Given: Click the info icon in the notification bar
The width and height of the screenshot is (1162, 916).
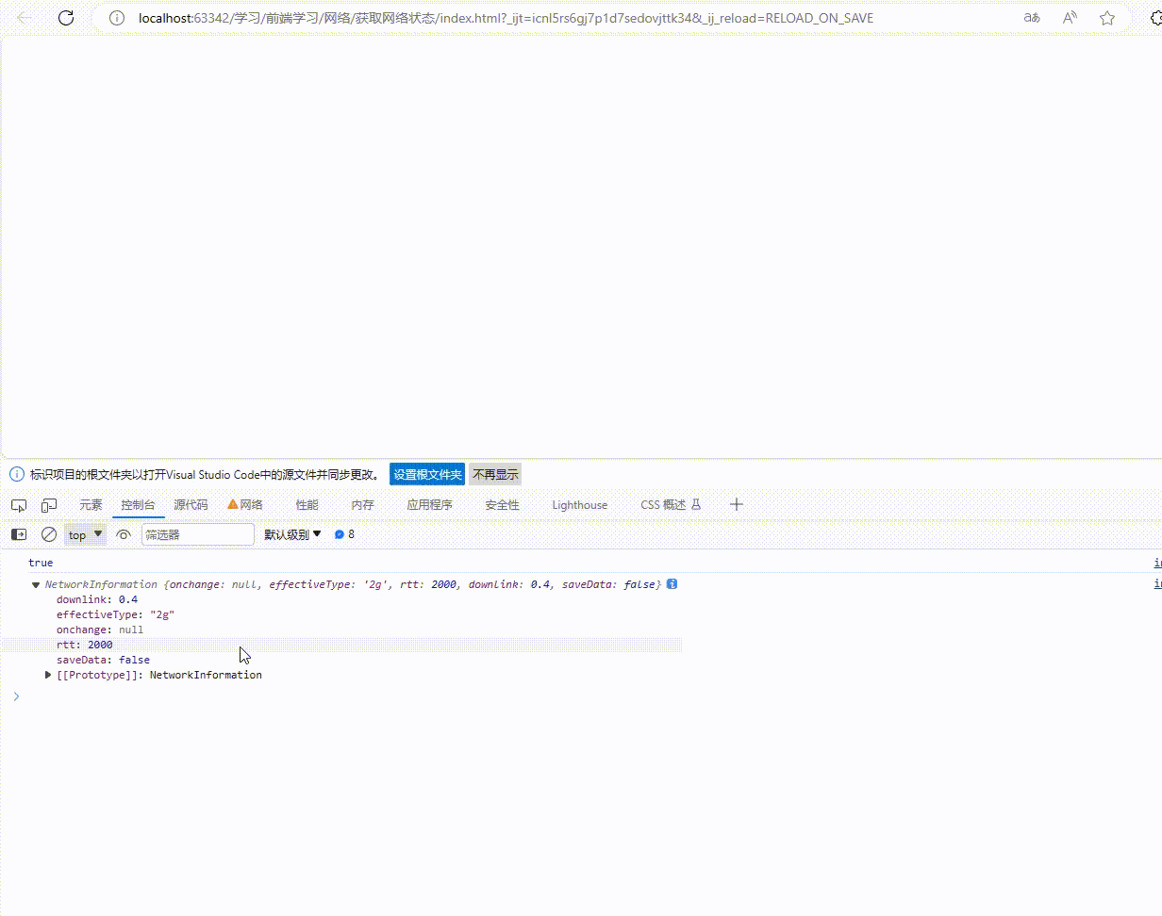Looking at the screenshot, I should (16, 474).
